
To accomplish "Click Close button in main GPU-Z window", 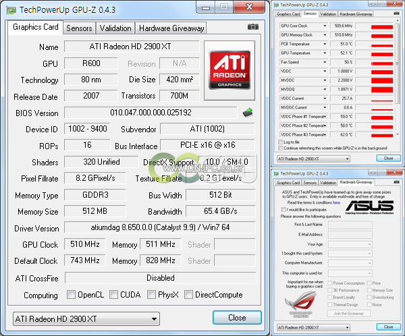I will (x=237, y=317).
